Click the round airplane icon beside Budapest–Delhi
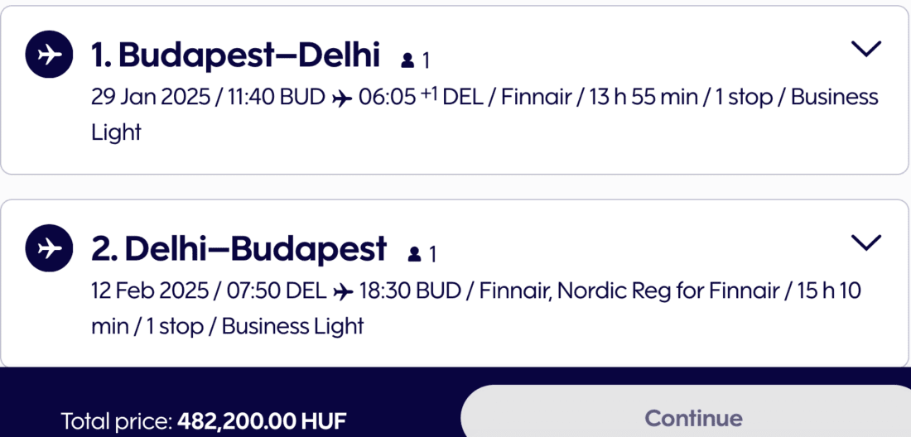Image resolution: width=911 pixels, height=437 pixels. click(50, 55)
